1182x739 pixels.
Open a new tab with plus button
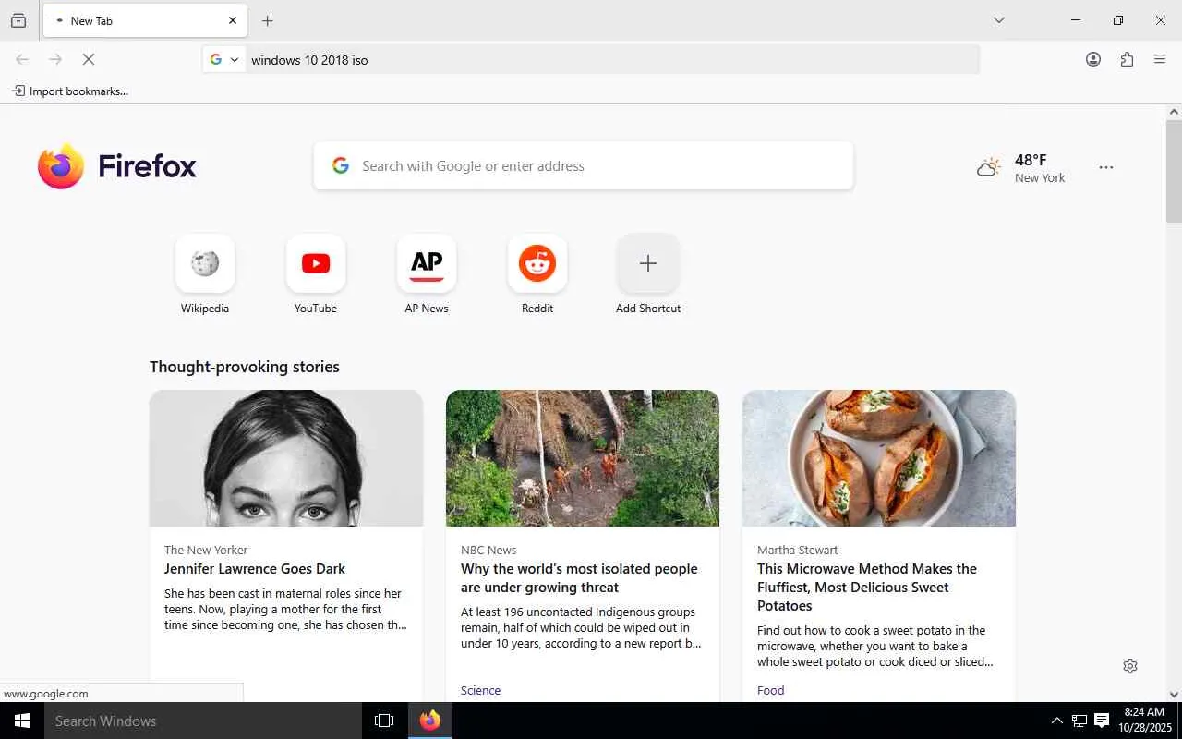[268, 20]
